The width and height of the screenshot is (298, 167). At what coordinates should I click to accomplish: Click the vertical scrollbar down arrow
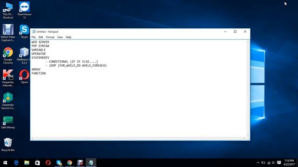pyautogui.click(x=248, y=135)
